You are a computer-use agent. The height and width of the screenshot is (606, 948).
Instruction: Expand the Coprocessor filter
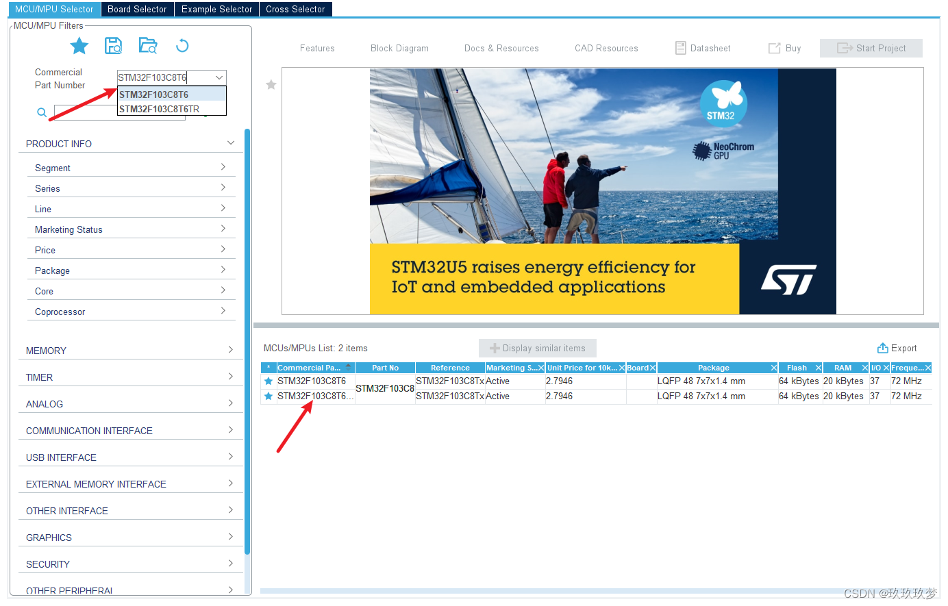point(223,311)
